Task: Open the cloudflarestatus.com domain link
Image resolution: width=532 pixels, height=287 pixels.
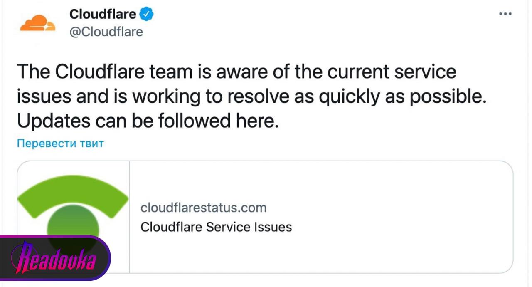Action: (x=203, y=207)
